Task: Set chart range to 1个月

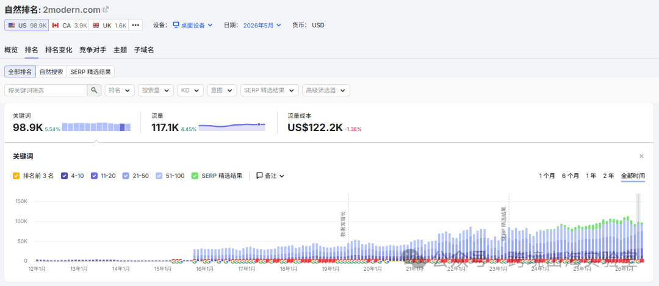Action: tap(547, 176)
